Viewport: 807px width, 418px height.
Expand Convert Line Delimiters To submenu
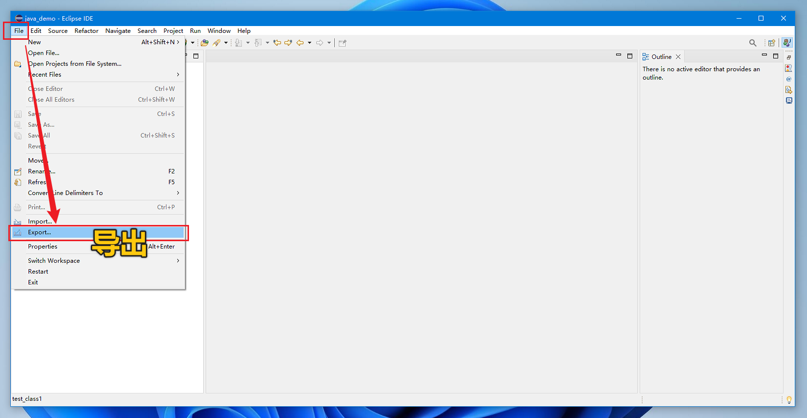tap(178, 193)
